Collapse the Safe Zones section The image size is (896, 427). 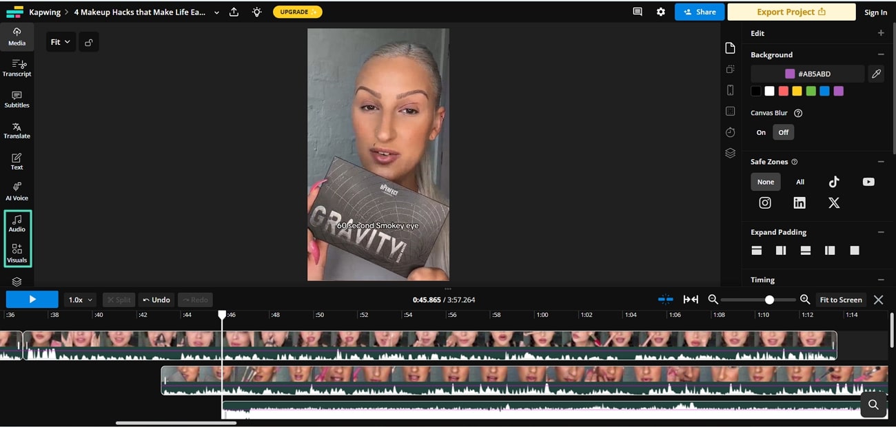click(x=881, y=162)
